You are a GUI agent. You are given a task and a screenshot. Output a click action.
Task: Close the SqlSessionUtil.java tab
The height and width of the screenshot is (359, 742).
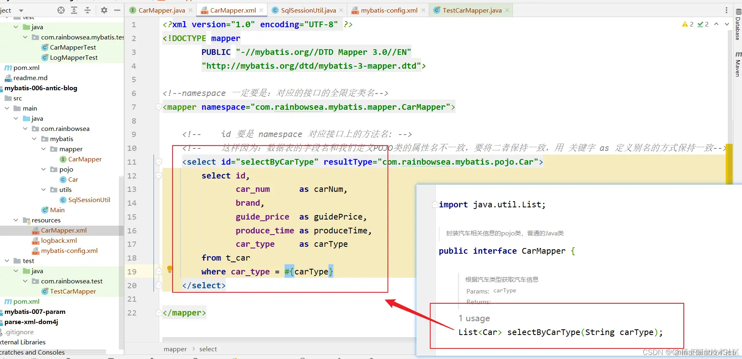point(341,10)
